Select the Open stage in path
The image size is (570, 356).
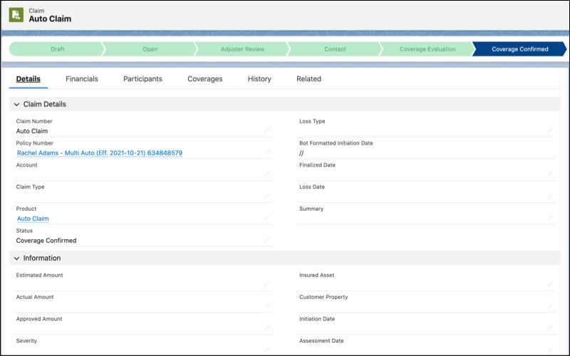[150, 49]
